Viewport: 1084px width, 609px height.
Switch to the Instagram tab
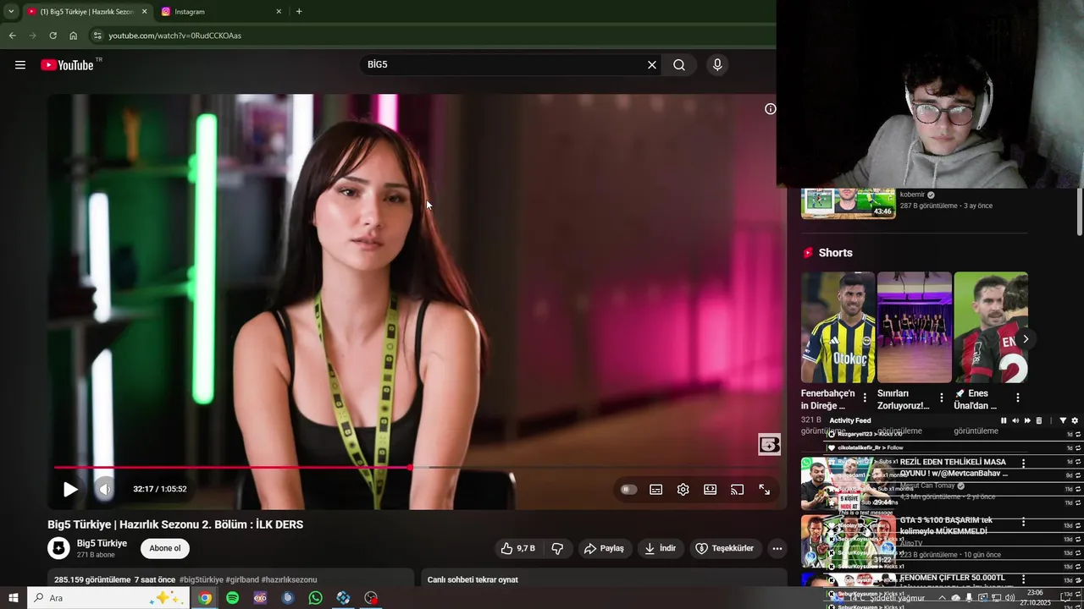220,12
